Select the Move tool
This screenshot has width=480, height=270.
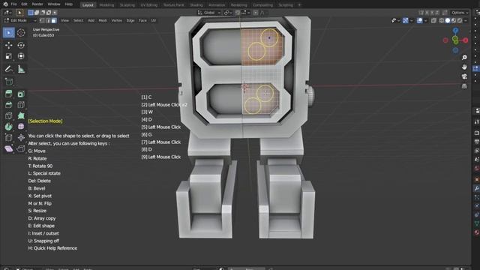pos(8,45)
